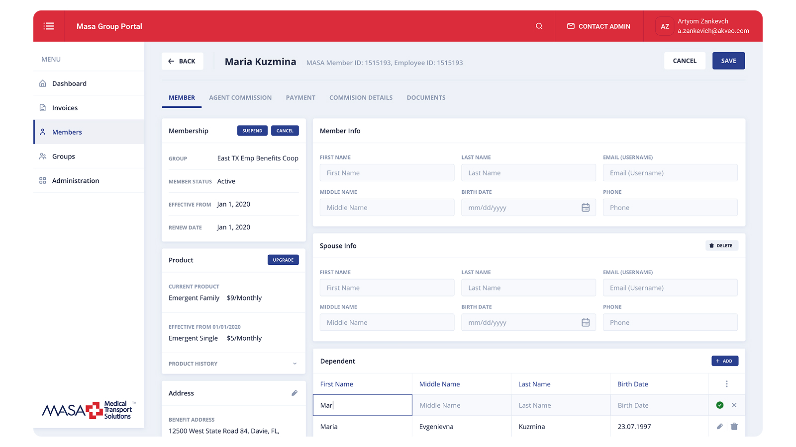Click the Back button
Screen dimensions: 796x447
(x=183, y=61)
